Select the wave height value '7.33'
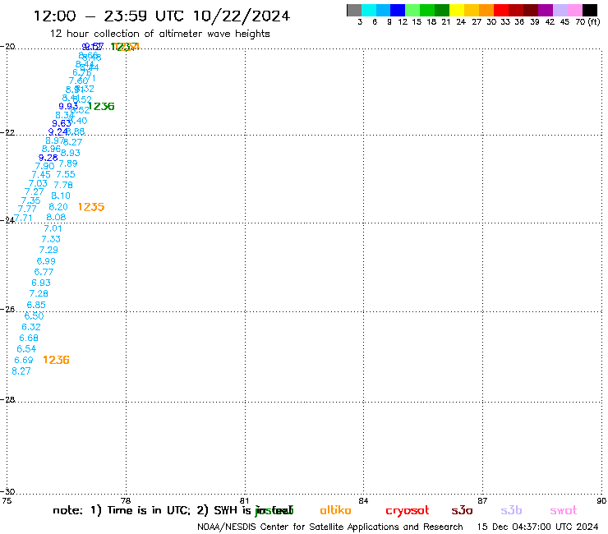The width and height of the screenshot is (608, 534). click(x=51, y=239)
